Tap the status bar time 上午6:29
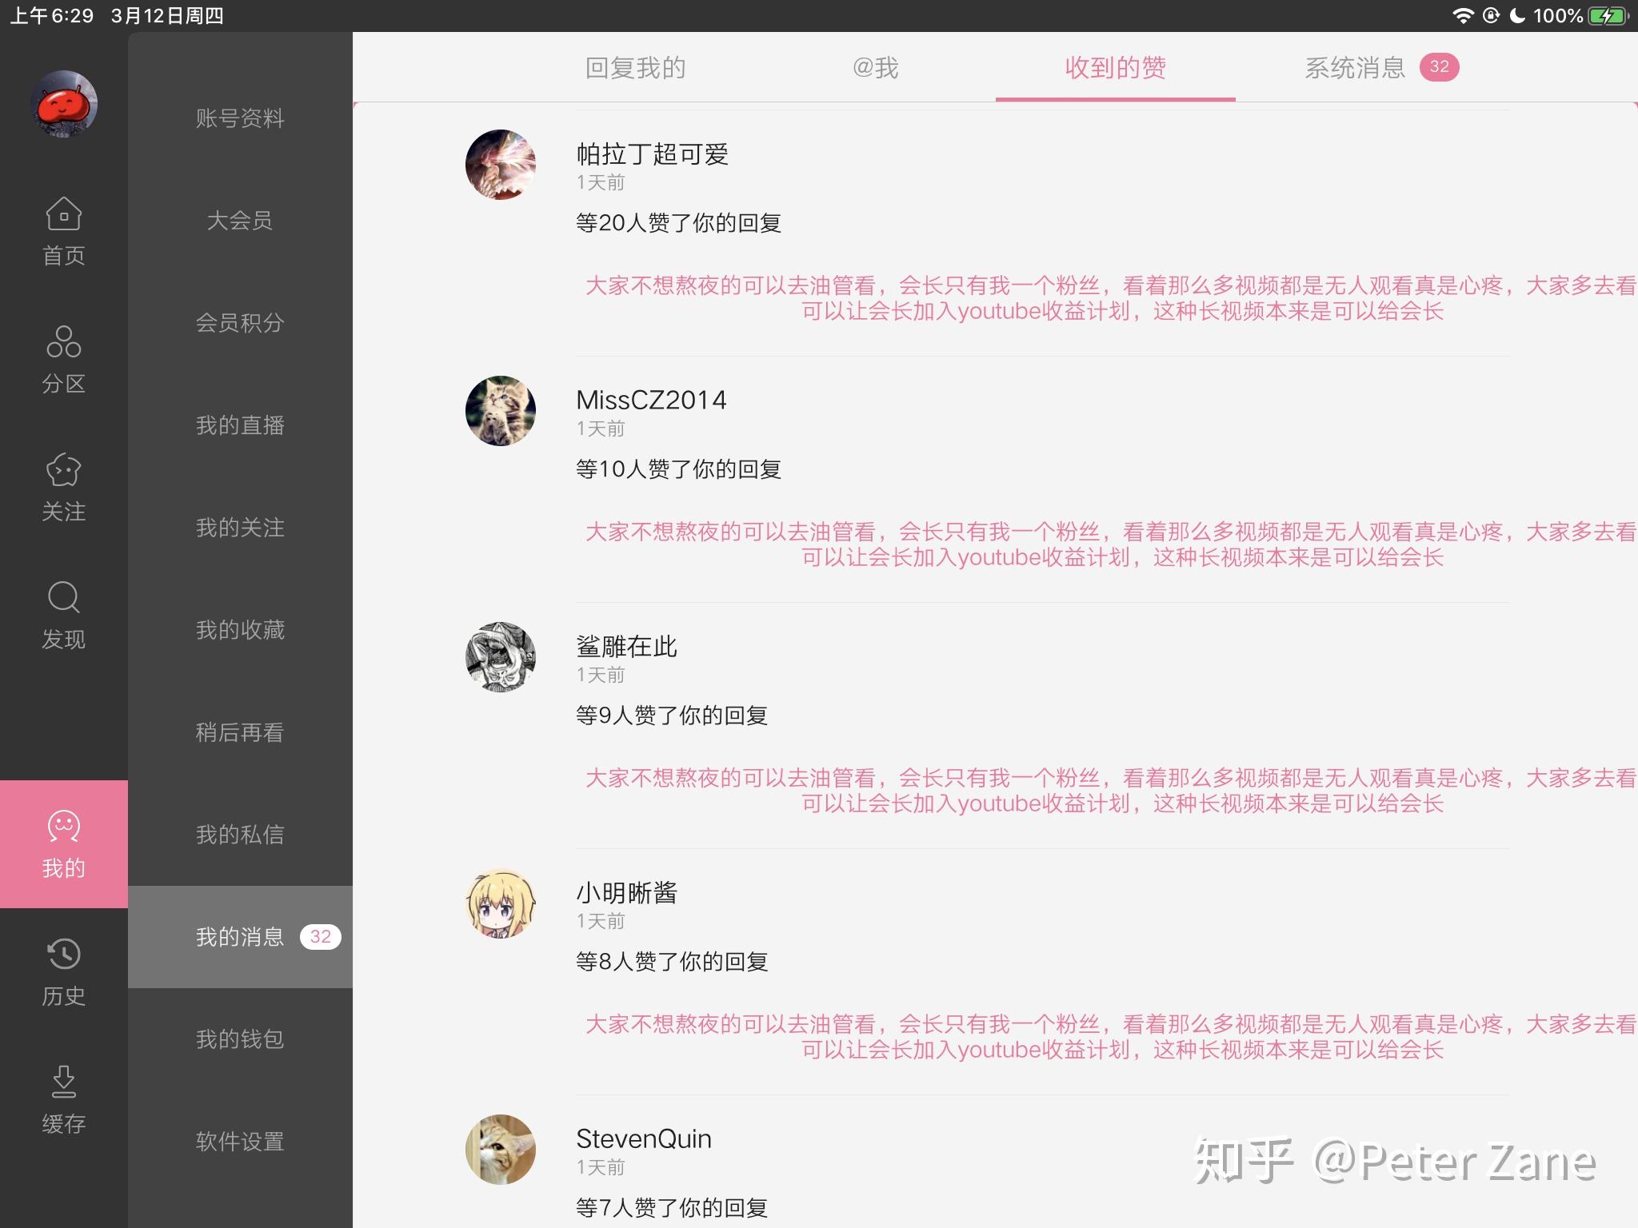The width and height of the screenshot is (1638, 1228). 52,16
